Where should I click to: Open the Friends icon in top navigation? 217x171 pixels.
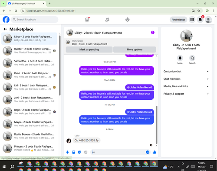pos(107,20)
